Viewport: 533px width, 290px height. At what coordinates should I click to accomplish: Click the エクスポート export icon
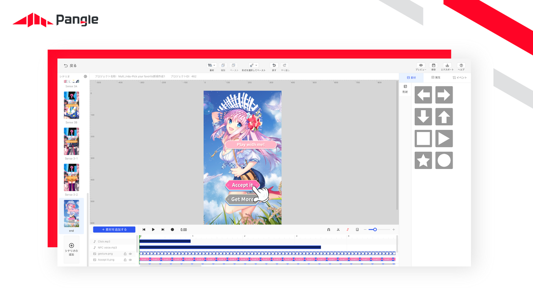click(x=447, y=65)
